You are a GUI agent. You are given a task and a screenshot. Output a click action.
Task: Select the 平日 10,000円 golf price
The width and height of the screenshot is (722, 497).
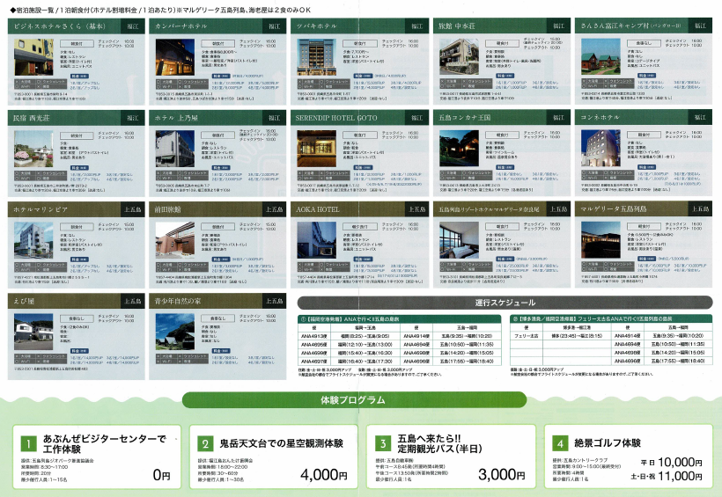click(x=671, y=462)
